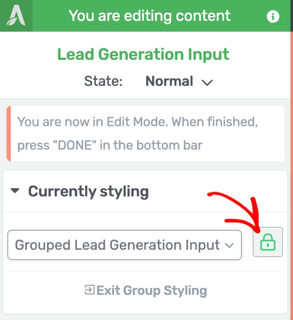The image size is (293, 320).
Task: Collapse the Currently styling section triangle
Action: tap(15, 191)
